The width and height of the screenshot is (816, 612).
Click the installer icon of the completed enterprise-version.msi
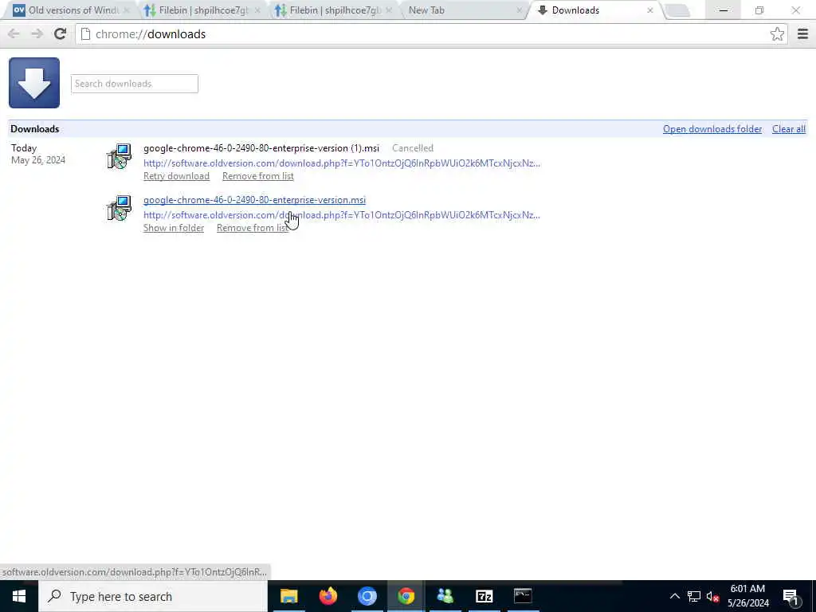[120, 208]
